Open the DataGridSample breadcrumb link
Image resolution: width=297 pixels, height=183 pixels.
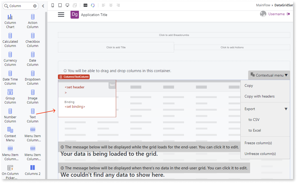tap(286, 5)
